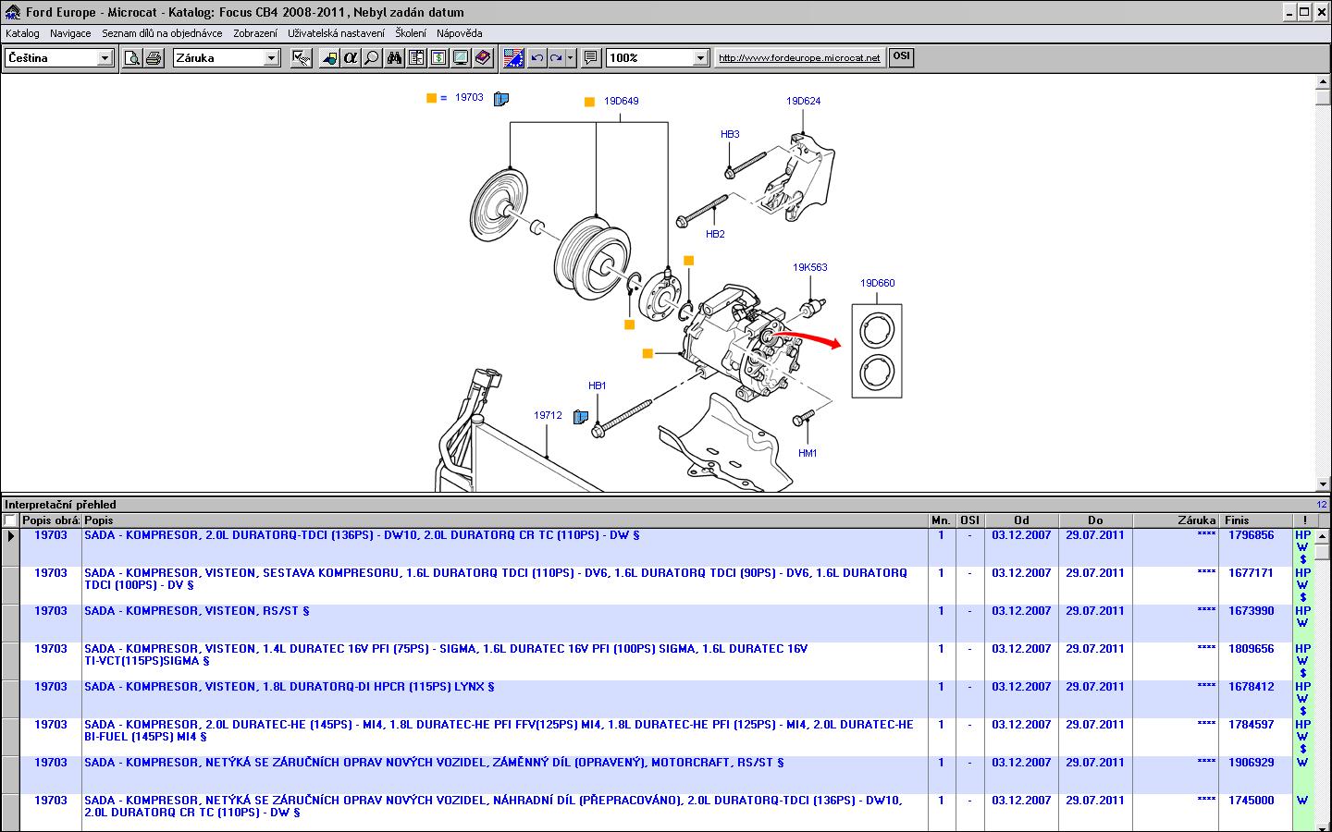Screen dimensions: 1332x832
Task: Open the Zobrazení menu
Action: tap(254, 33)
